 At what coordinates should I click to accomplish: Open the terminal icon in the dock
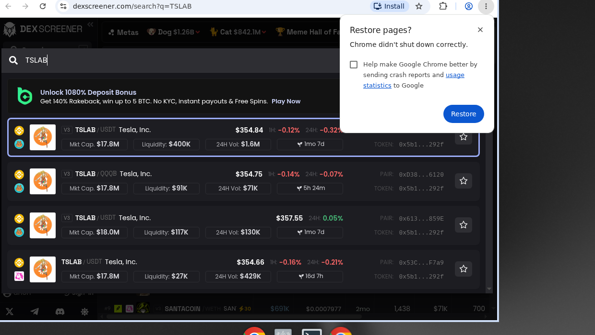pos(312,332)
